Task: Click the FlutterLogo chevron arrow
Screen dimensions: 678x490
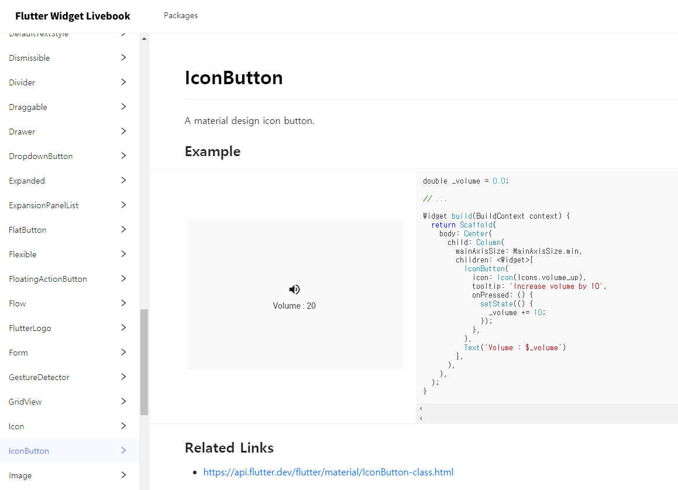Action: (123, 328)
